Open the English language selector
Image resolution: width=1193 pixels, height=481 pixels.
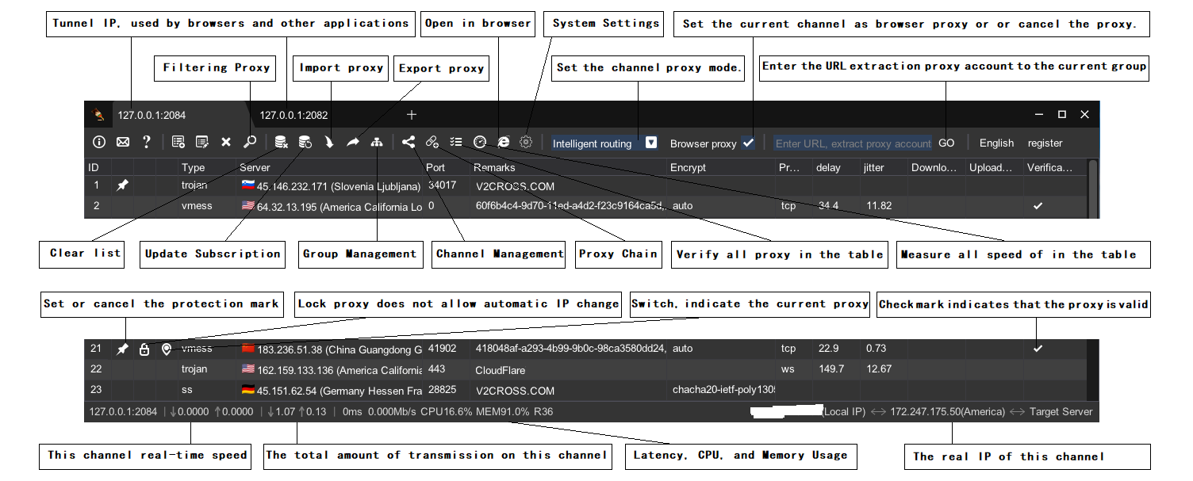(996, 143)
